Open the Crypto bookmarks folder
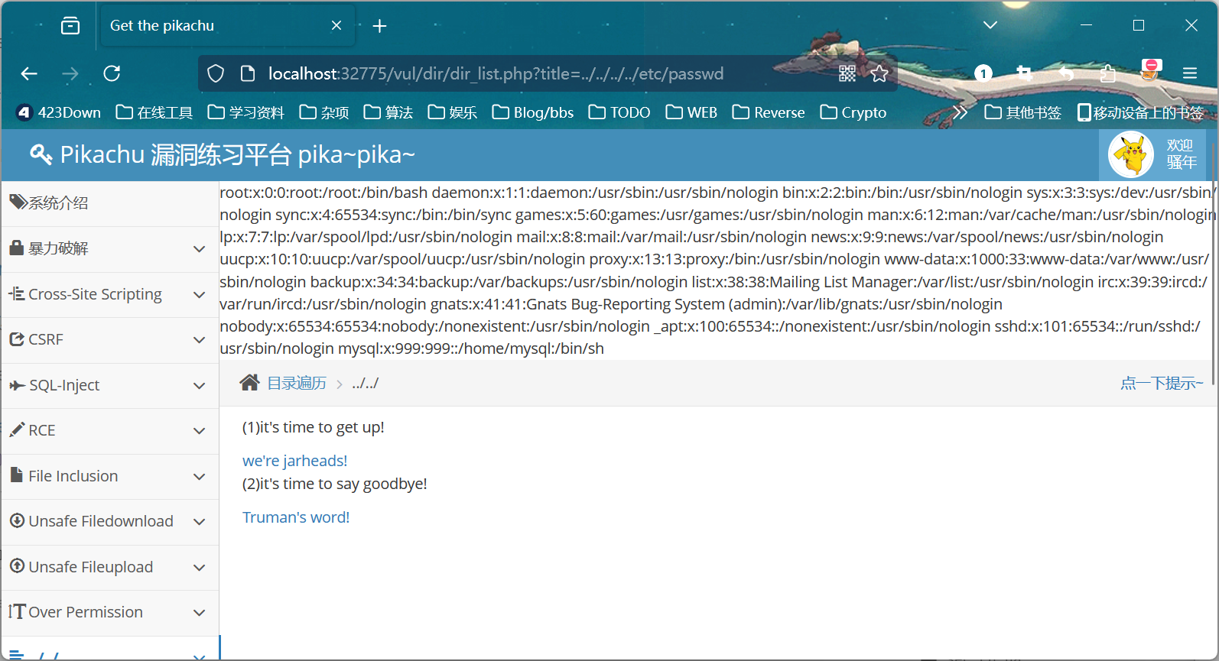This screenshot has height=661, width=1219. pyautogui.click(x=853, y=112)
